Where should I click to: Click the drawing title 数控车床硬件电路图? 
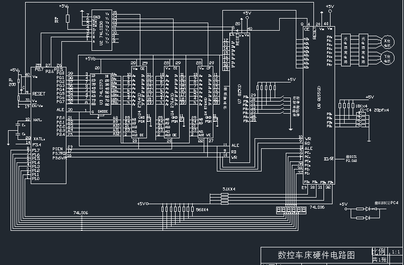pyautogui.click(x=316, y=255)
